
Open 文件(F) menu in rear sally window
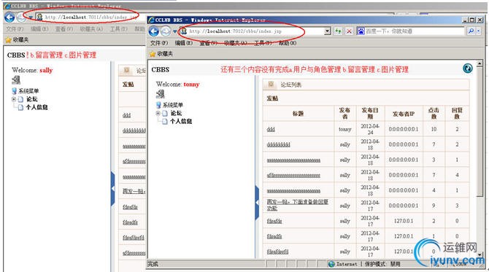tap(15, 29)
